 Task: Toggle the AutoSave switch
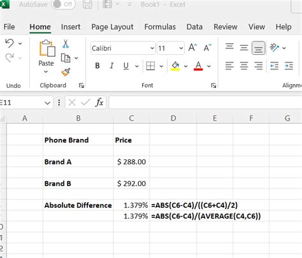[63, 4]
